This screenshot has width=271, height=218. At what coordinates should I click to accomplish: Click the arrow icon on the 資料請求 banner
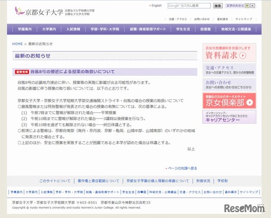click(243, 55)
